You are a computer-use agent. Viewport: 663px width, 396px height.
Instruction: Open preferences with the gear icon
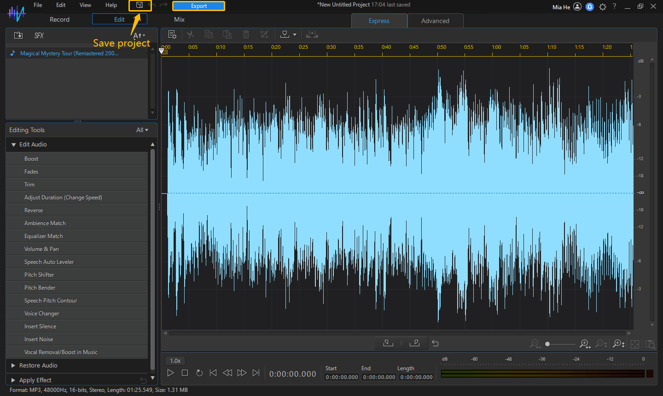[x=603, y=7]
